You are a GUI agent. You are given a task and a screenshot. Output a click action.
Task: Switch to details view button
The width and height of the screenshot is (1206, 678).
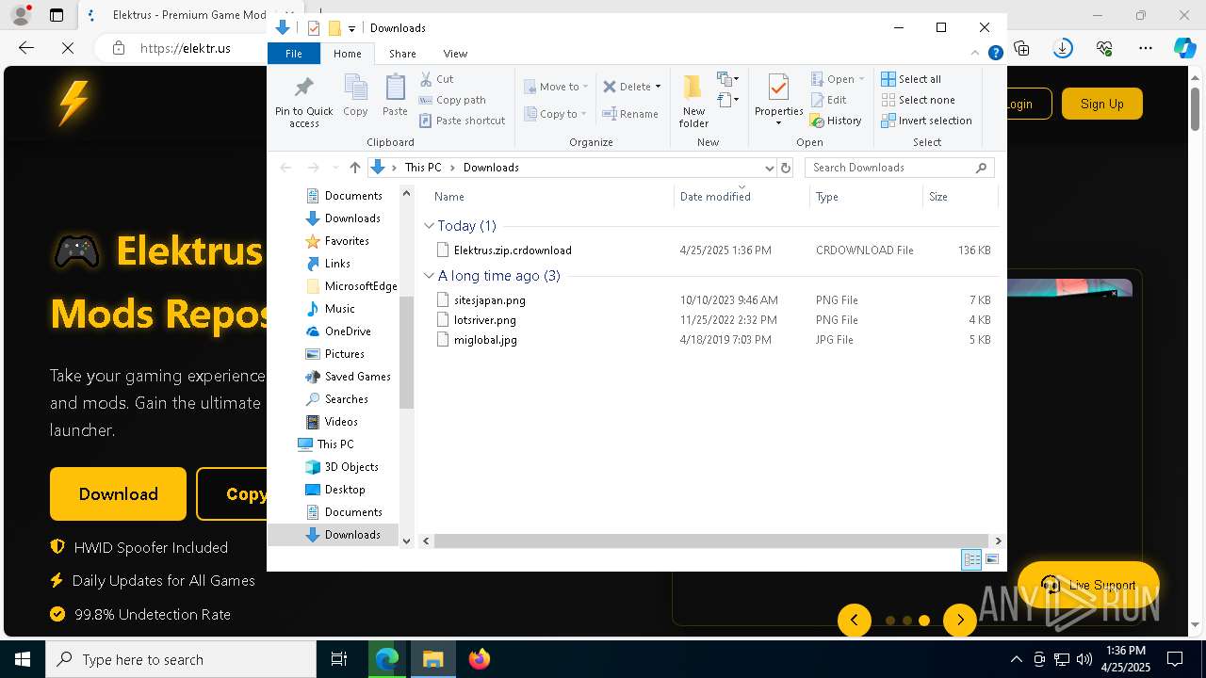click(971, 559)
